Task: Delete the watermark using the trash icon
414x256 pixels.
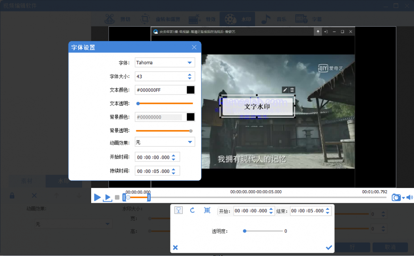Action: click(x=292, y=90)
